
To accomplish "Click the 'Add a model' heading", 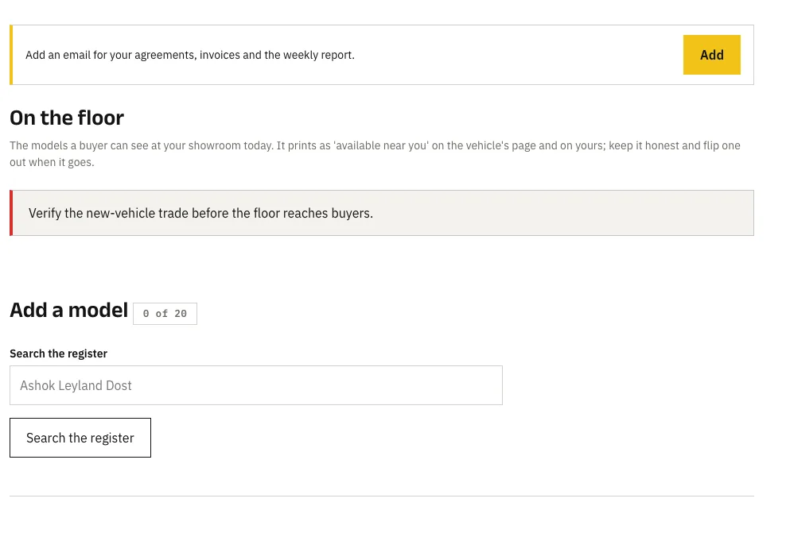I will [x=68, y=311].
